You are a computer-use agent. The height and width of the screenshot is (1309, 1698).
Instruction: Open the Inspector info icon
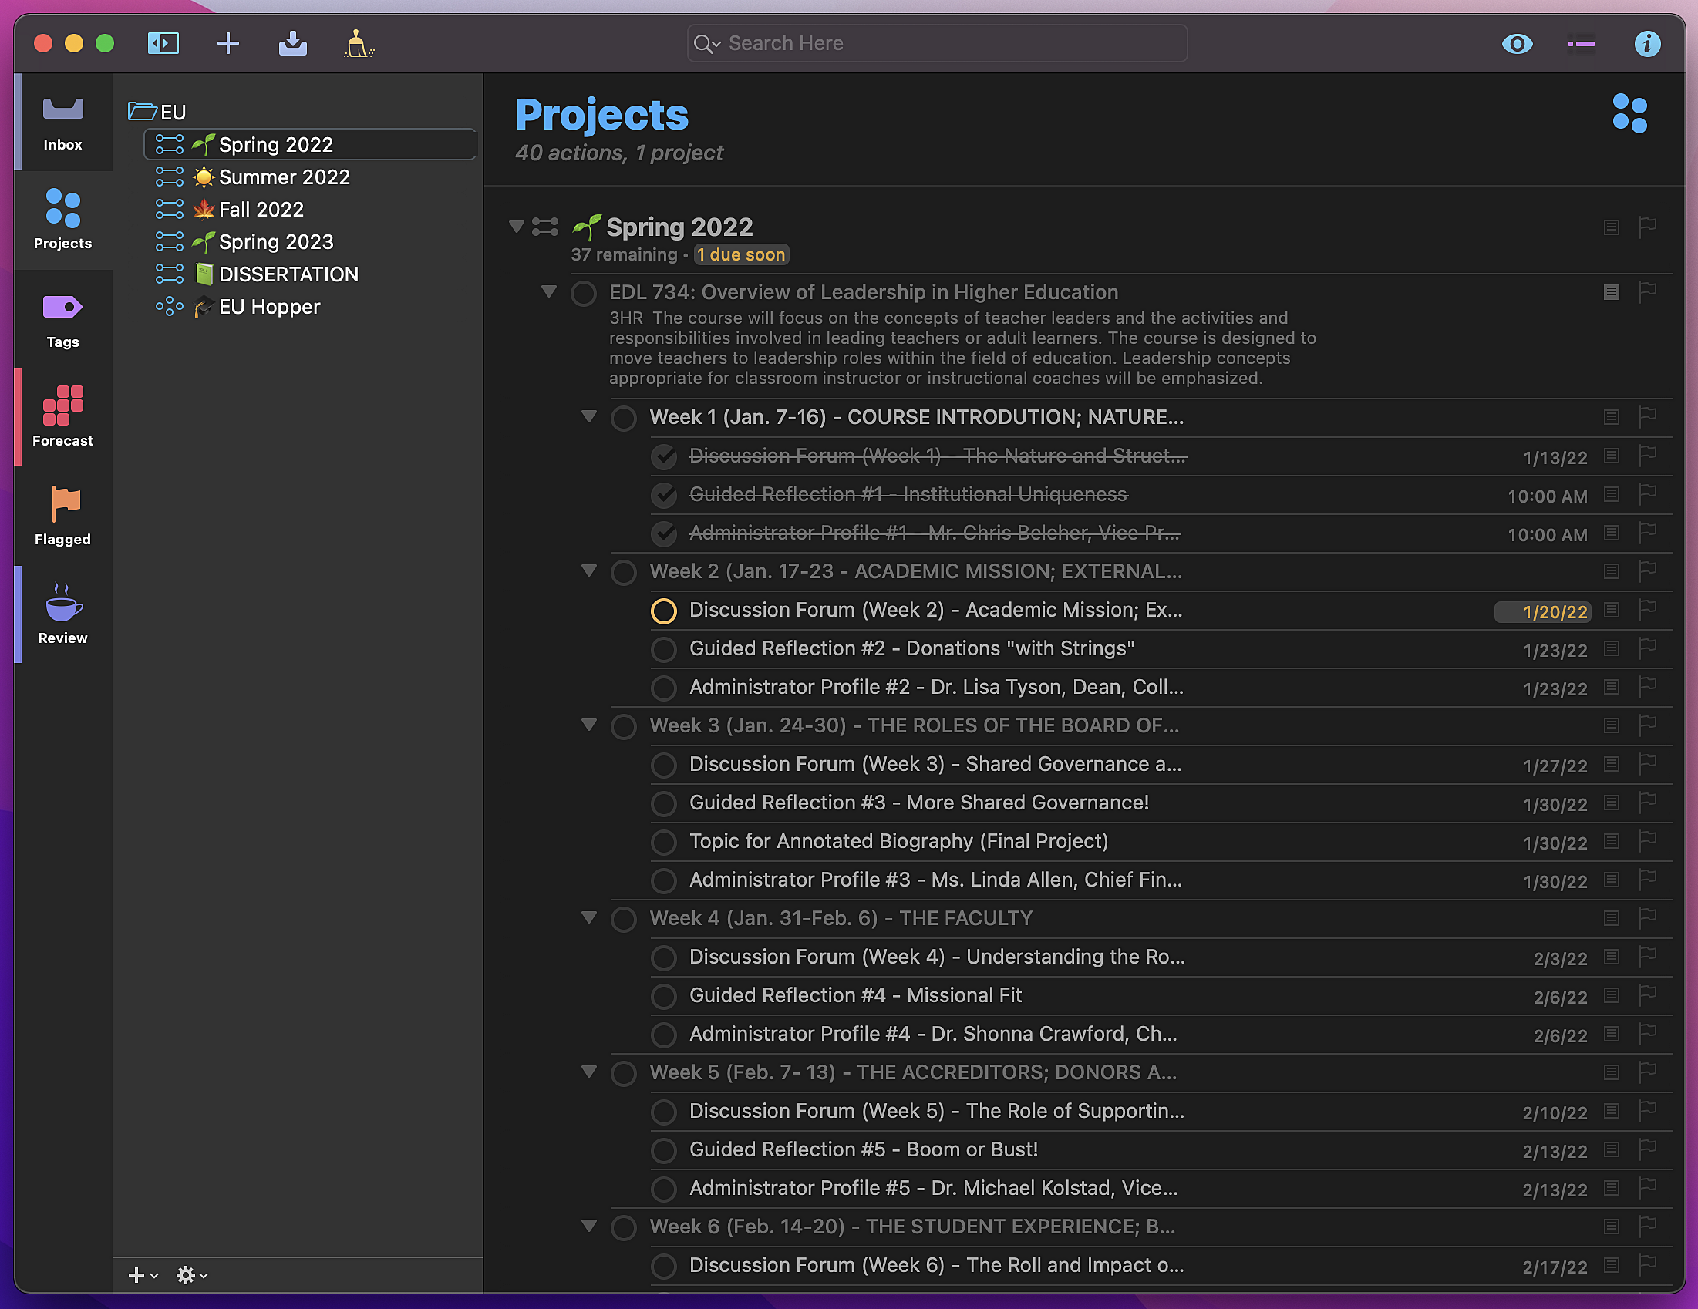tap(1647, 43)
